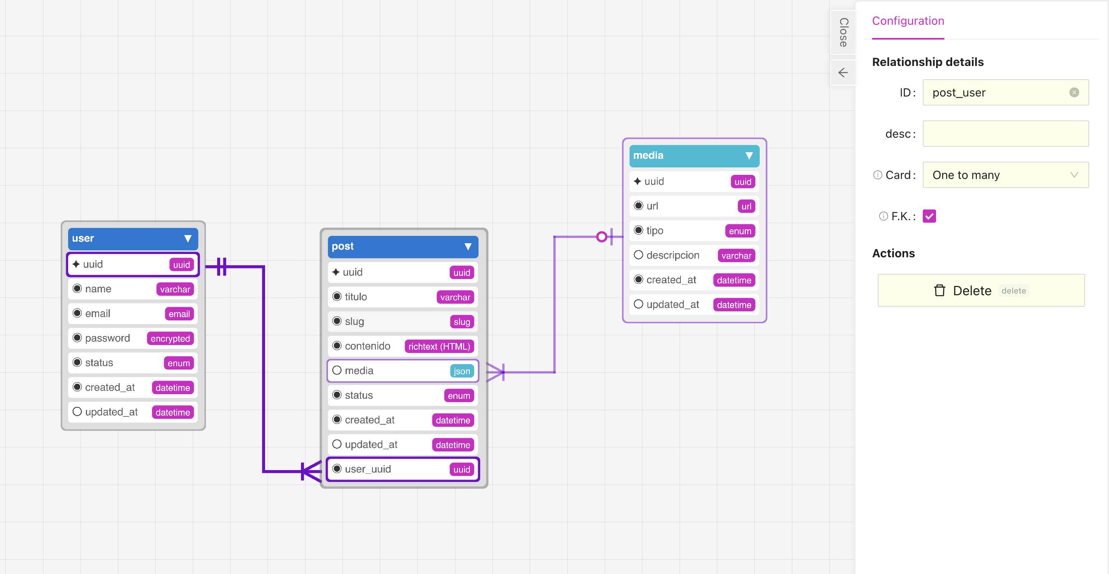
Task: Click the primary key star on user uuid
Action: [x=76, y=264]
